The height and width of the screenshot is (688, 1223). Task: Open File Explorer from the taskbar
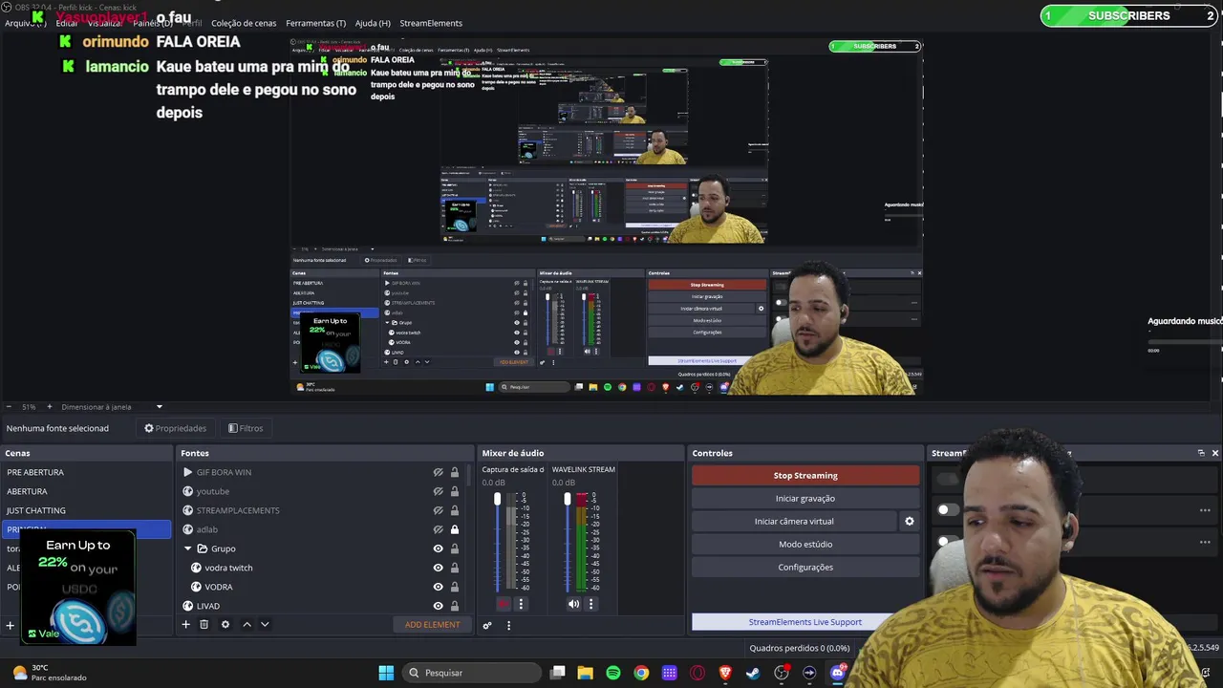[x=585, y=673]
